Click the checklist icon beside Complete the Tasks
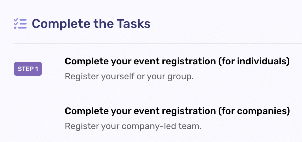 coord(20,24)
